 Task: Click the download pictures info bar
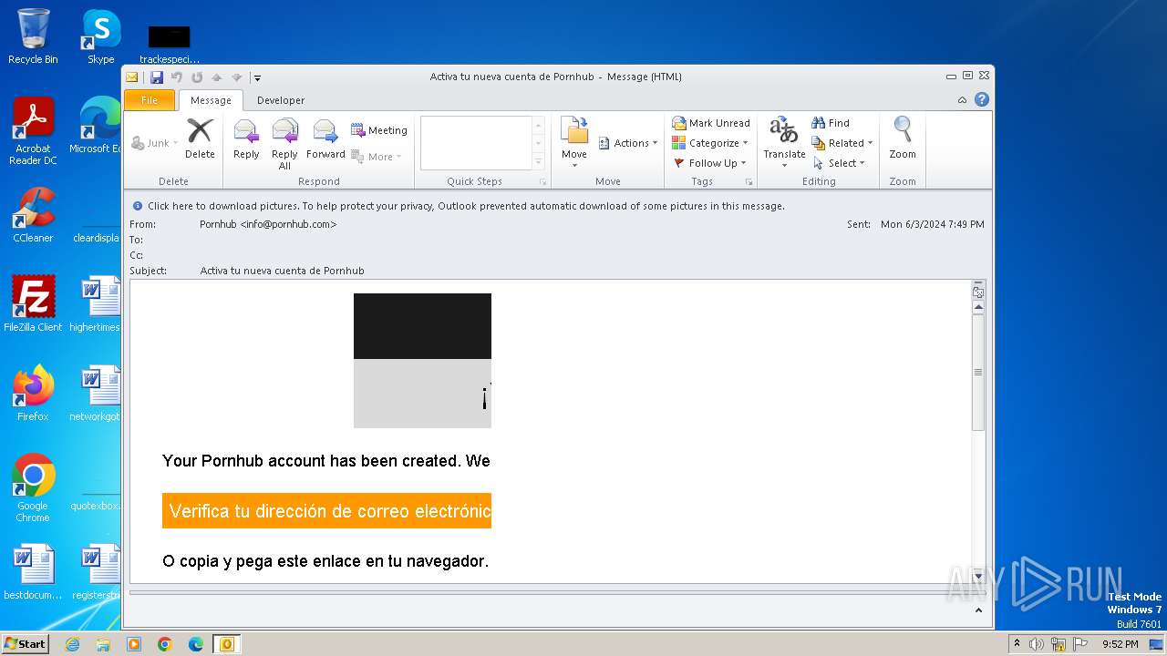tap(465, 206)
